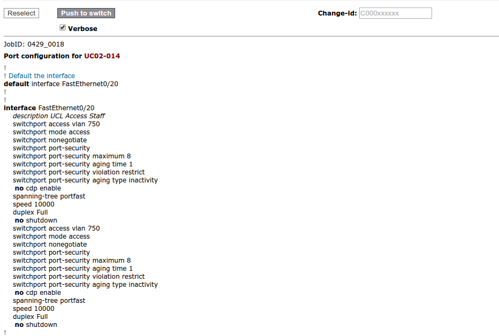499x336 pixels.
Task: Click the first 'switchport access vlan 750' line
Action: point(56,124)
